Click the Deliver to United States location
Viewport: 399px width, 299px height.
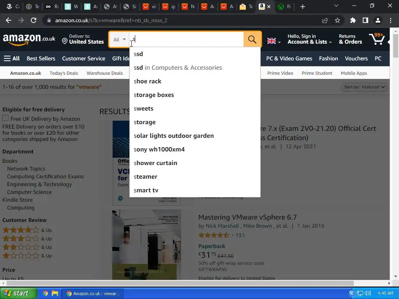click(x=83, y=39)
